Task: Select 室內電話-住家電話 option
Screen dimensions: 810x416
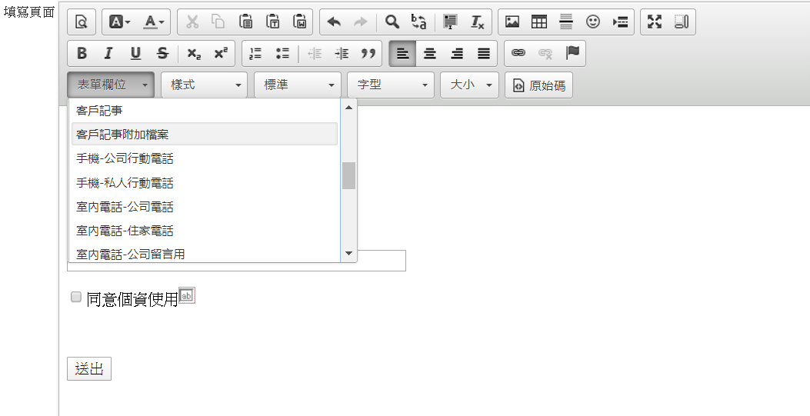Action: [205, 231]
